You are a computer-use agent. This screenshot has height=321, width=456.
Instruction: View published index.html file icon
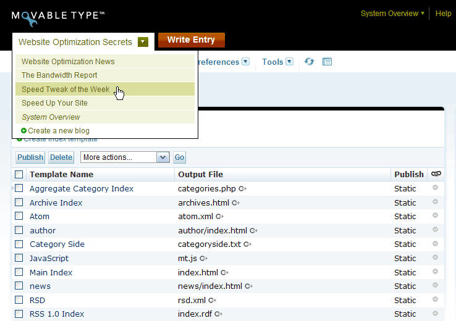(224, 272)
